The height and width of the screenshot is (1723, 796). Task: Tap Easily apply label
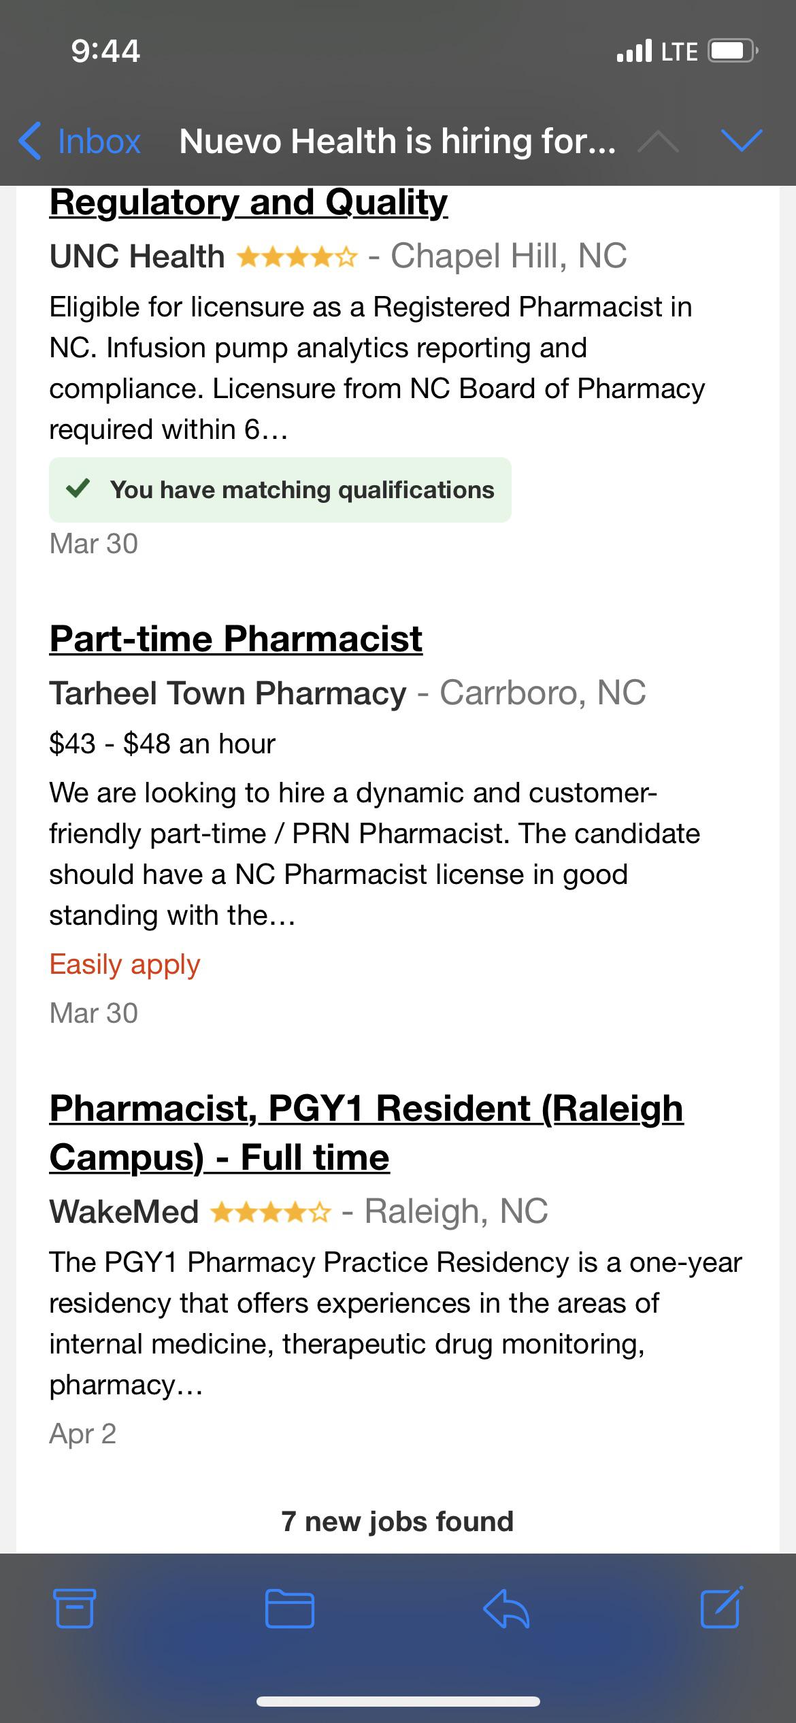(125, 964)
